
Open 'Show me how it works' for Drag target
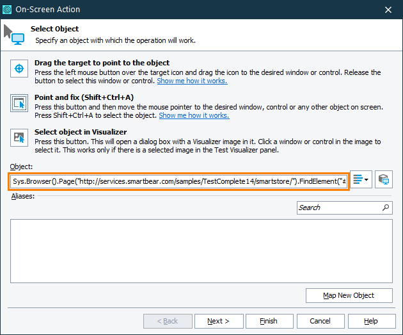click(x=192, y=81)
